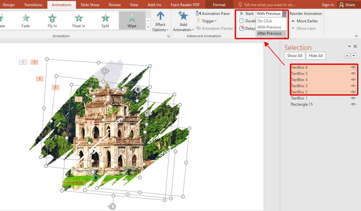Viewport: 361px width, 211px height.
Task: Click the Hide All button in Selection pane
Action: point(315,55)
